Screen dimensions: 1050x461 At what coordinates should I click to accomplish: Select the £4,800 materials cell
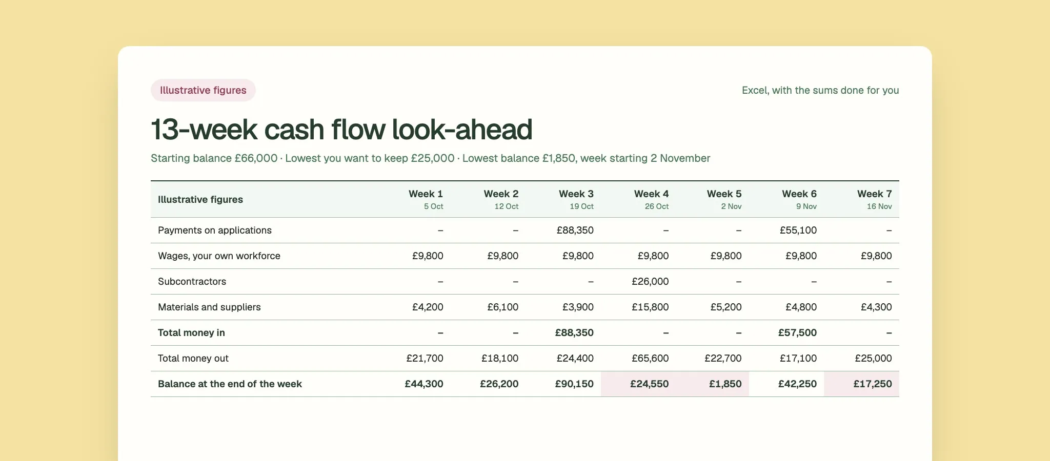(786, 307)
